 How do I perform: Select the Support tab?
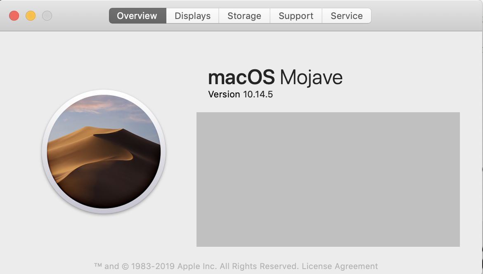click(x=296, y=16)
